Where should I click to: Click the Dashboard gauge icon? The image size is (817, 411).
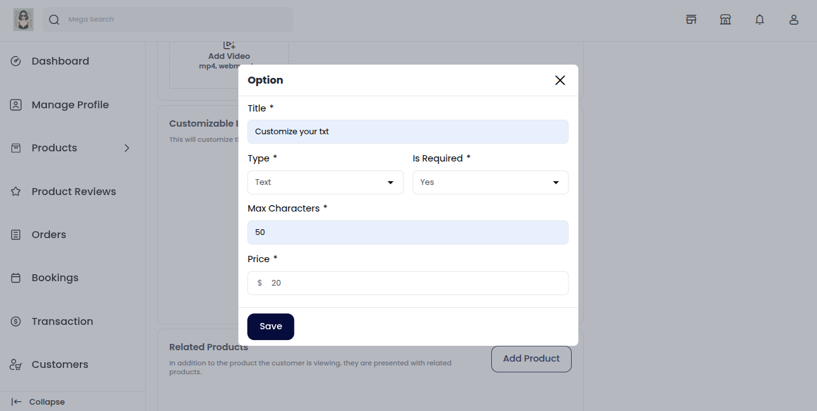[x=16, y=61]
